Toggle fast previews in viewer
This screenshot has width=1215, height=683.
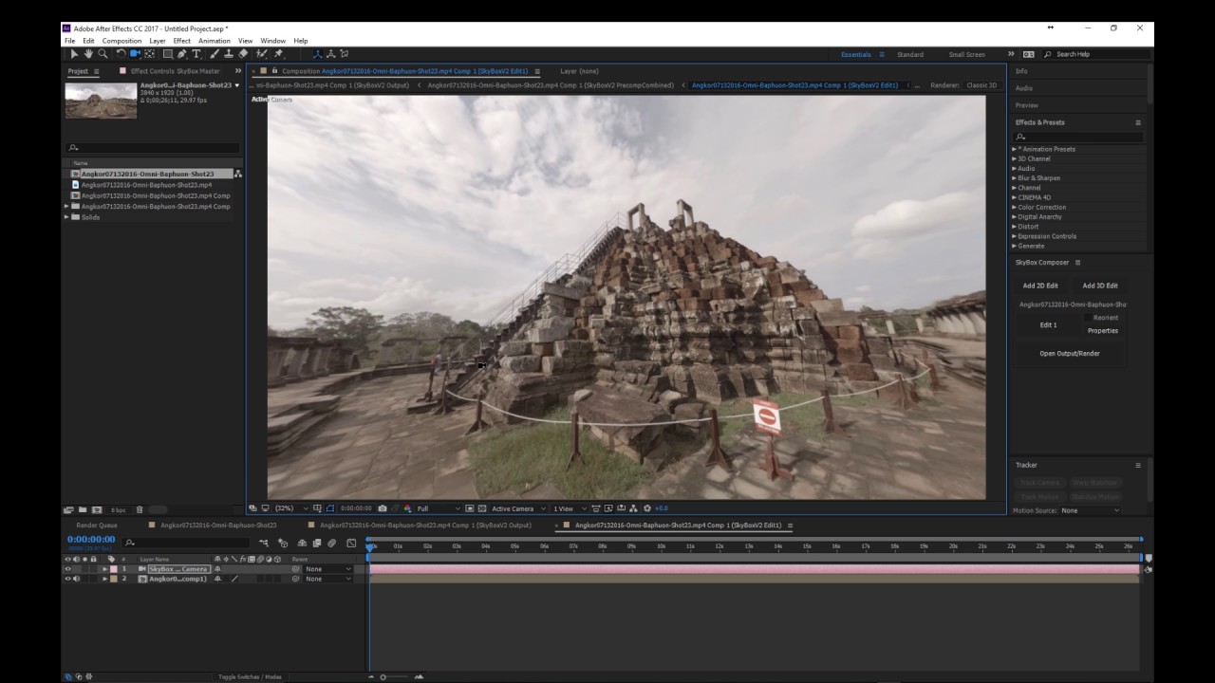(608, 508)
